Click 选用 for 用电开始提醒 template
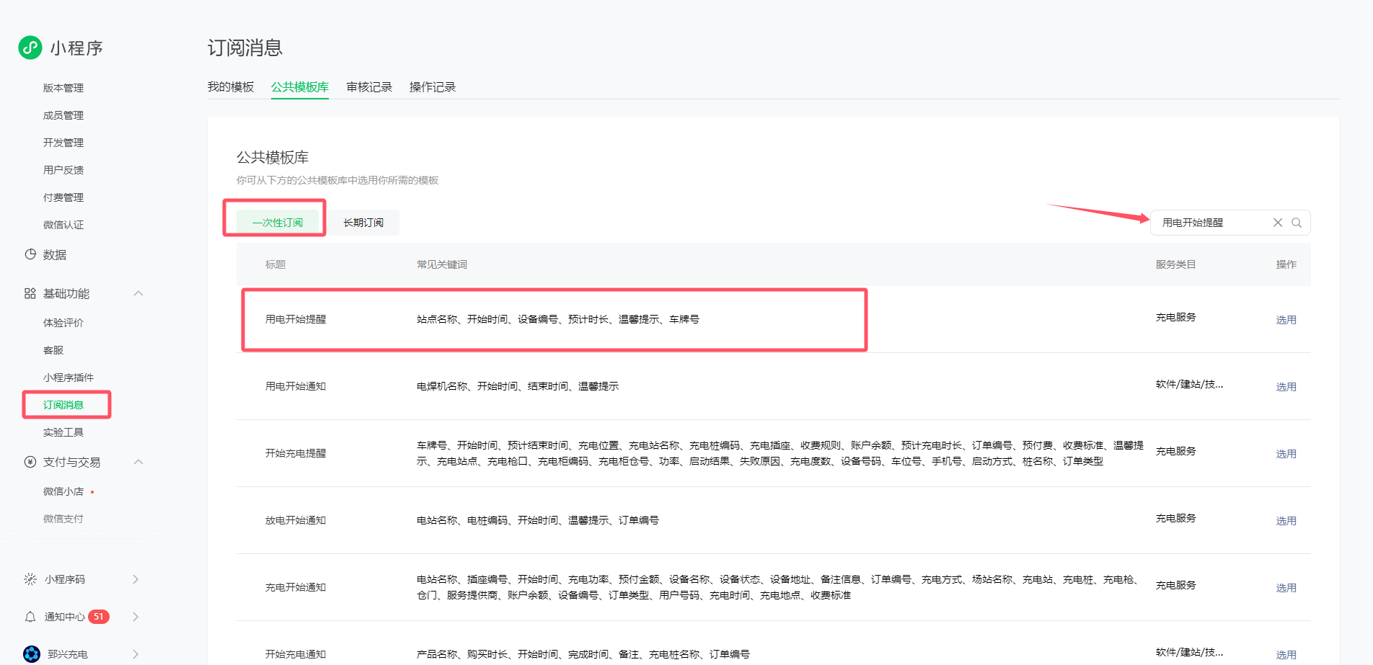This screenshot has height=665, width=1373. tap(1286, 320)
